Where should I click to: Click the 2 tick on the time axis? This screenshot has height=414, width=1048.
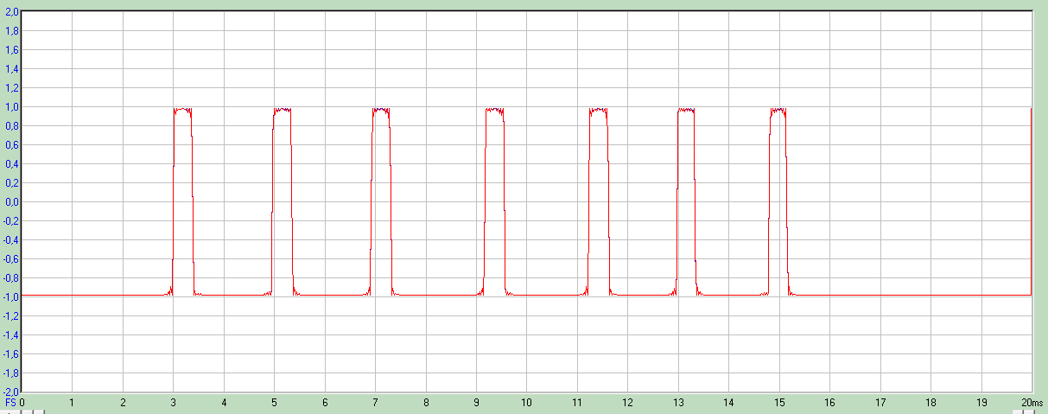tap(123, 403)
